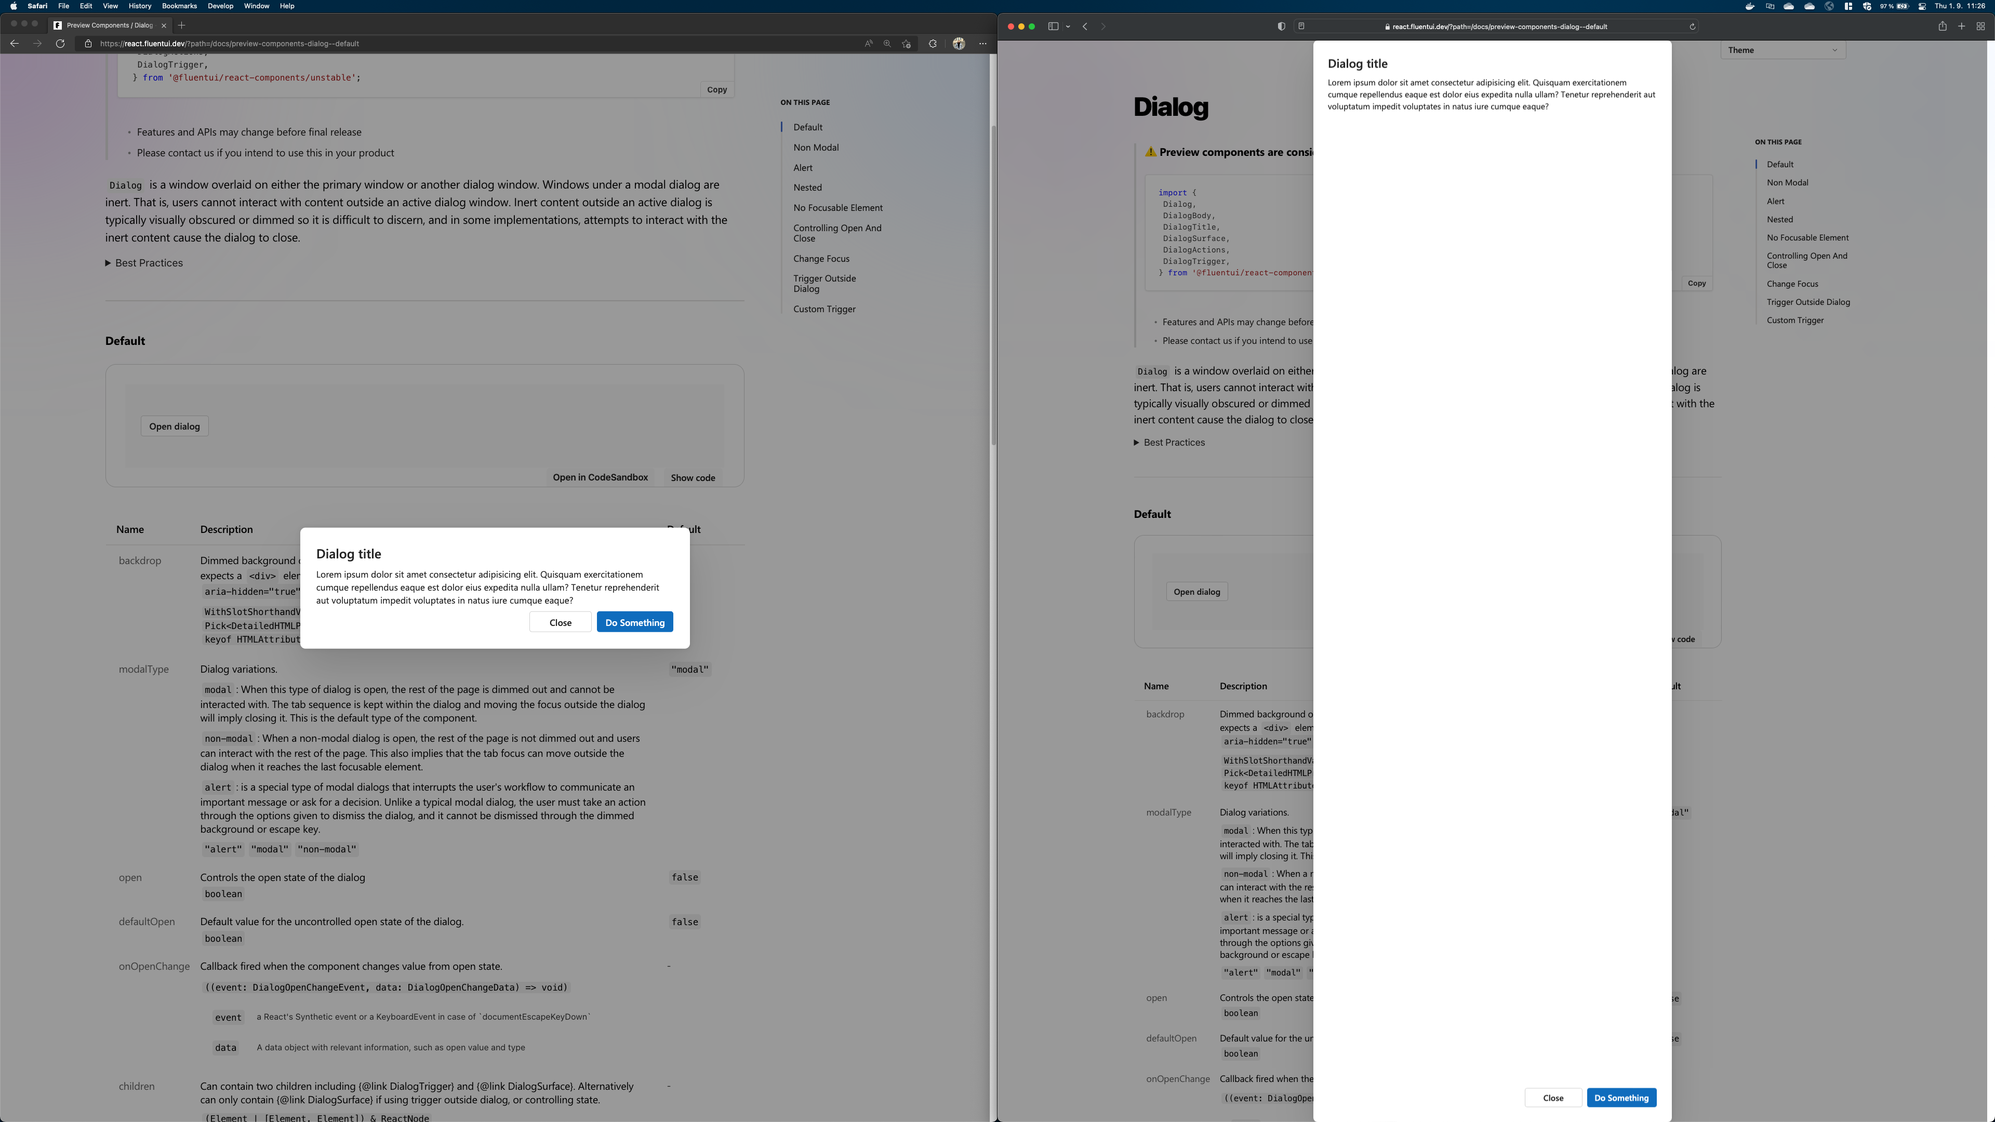The height and width of the screenshot is (1122, 1995).
Task: Click the Share icon in Safari toolbar
Action: tap(1943, 26)
